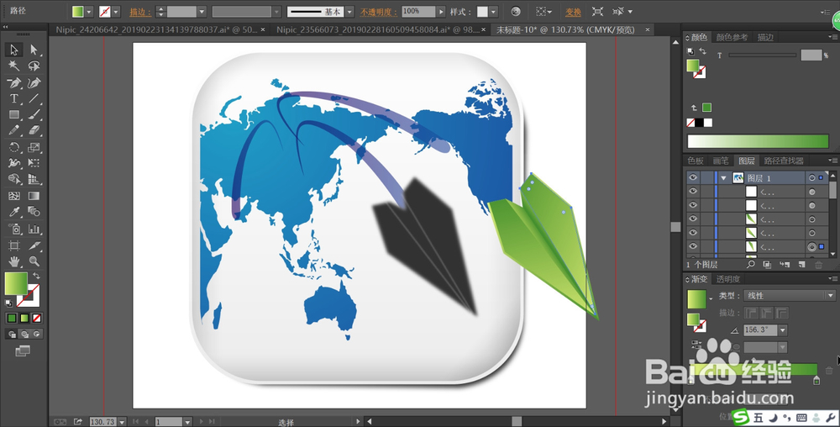Toggle eye of first green-thumbnail sublayer

tap(693, 219)
